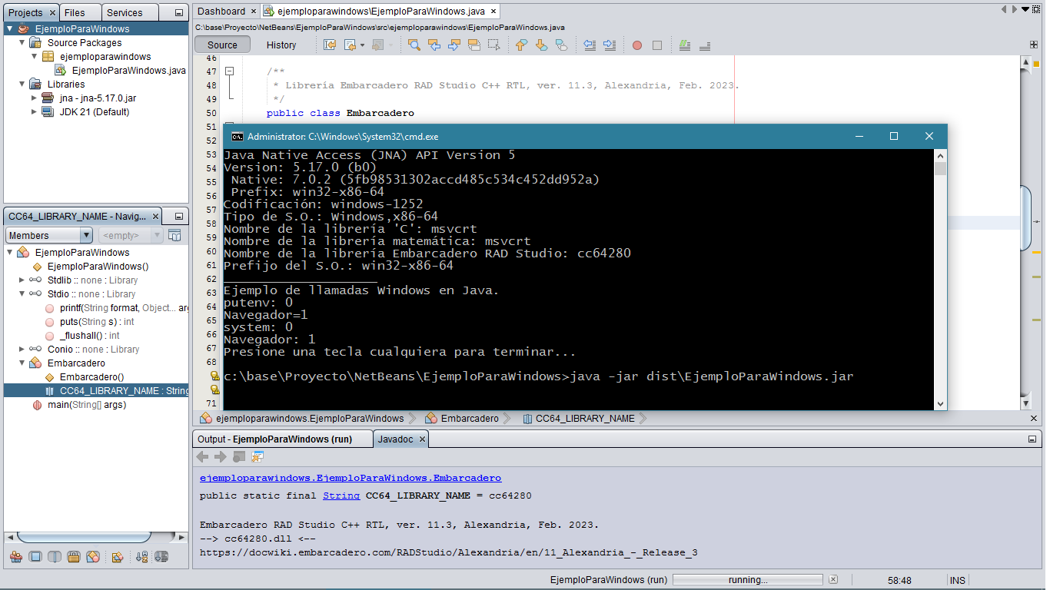Image resolution: width=1050 pixels, height=590 pixels.
Task: Click the Comment lines icon
Action: [685, 45]
